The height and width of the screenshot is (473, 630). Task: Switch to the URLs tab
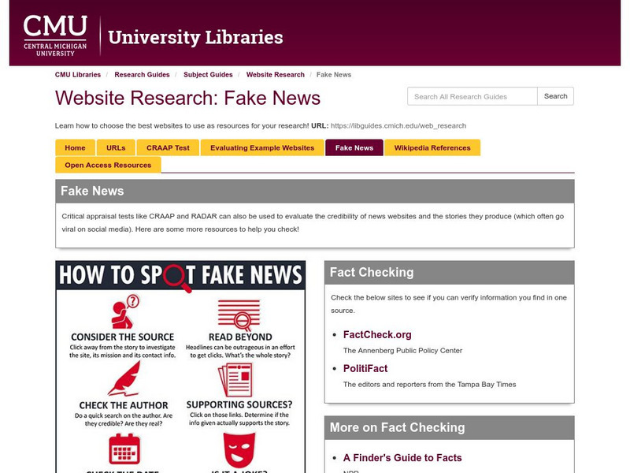click(x=116, y=147)
